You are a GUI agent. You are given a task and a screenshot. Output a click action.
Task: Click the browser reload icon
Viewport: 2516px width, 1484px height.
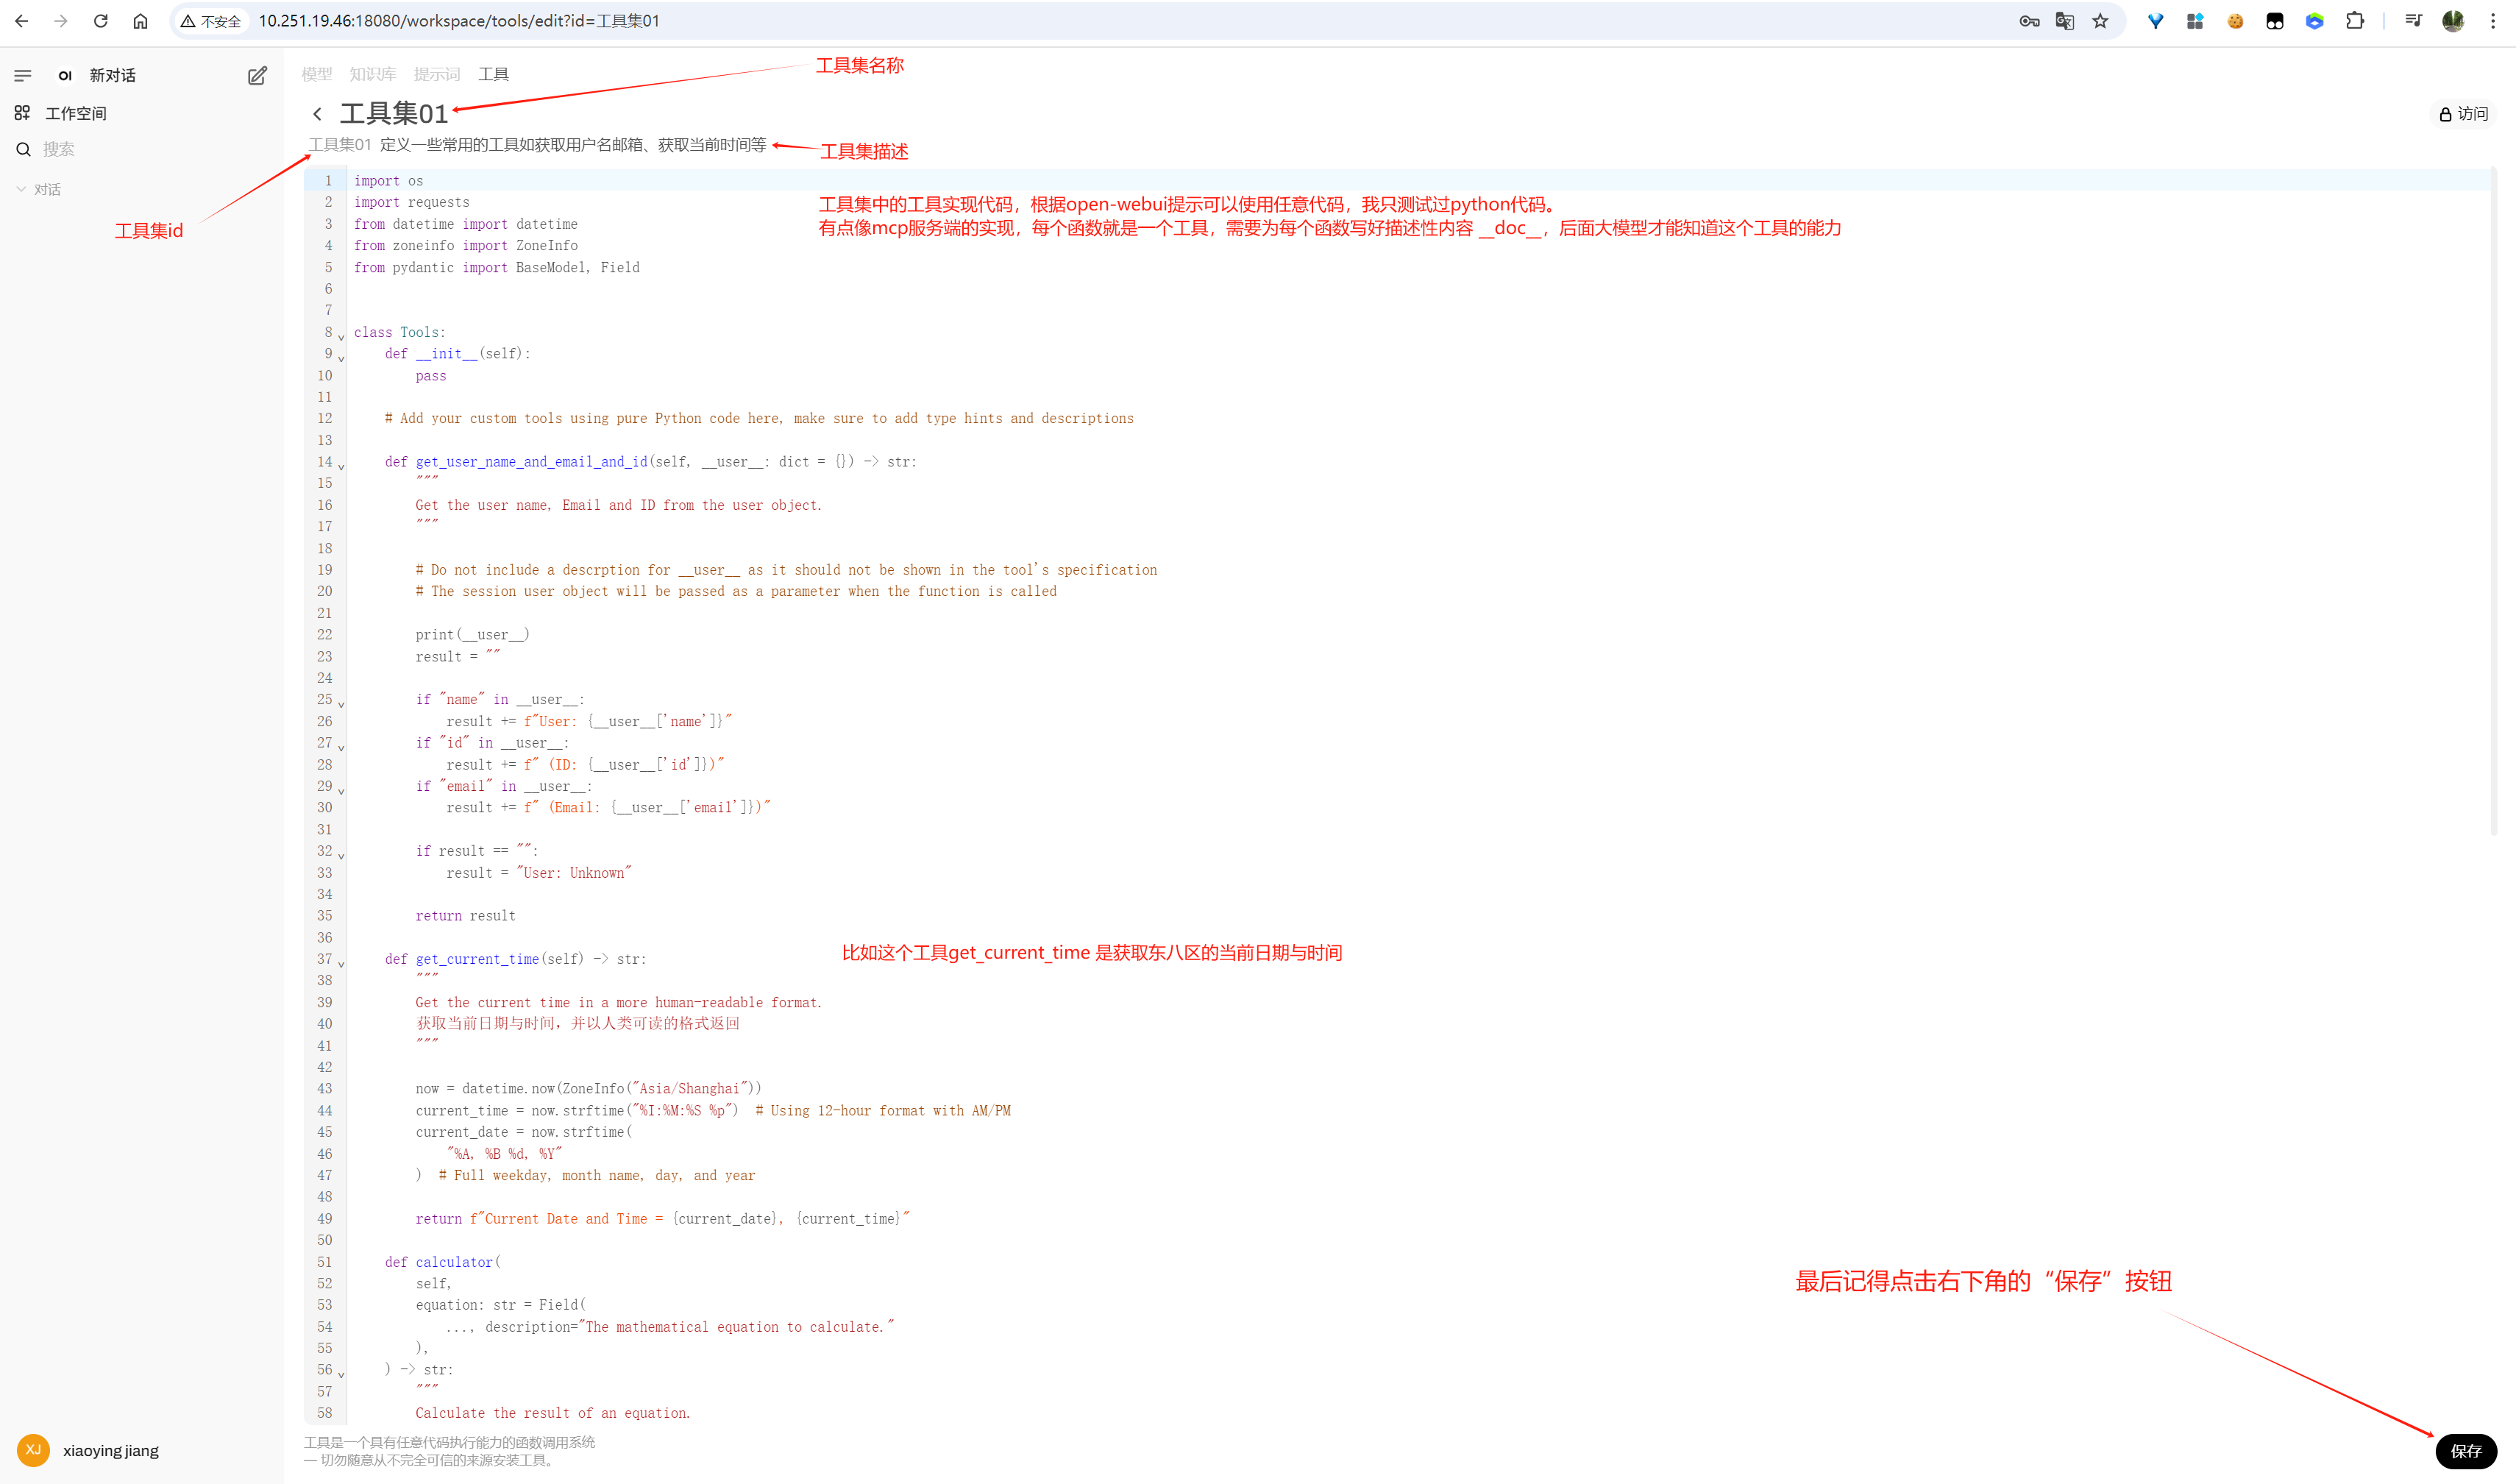pyautogui.click(x=100, y=21)
